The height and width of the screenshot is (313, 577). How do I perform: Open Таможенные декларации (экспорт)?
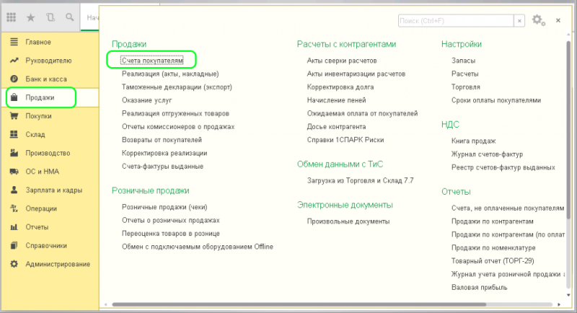pos(177,87)
